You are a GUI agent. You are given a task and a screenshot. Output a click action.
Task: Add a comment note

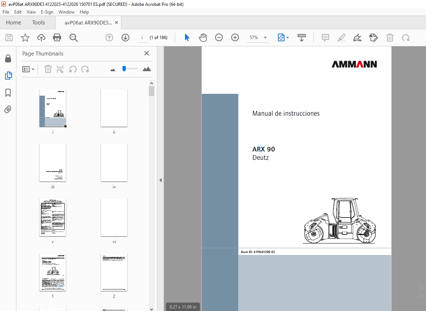(x=325, y=38)
